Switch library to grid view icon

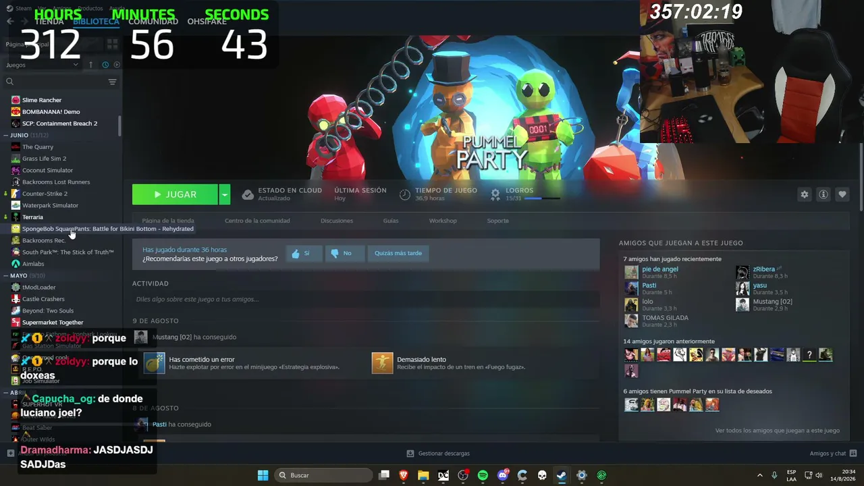(x=112, y=44)
